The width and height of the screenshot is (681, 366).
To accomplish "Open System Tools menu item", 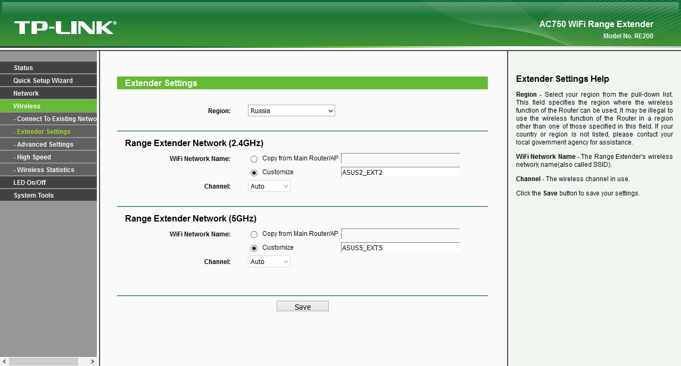I will [48, 195].
